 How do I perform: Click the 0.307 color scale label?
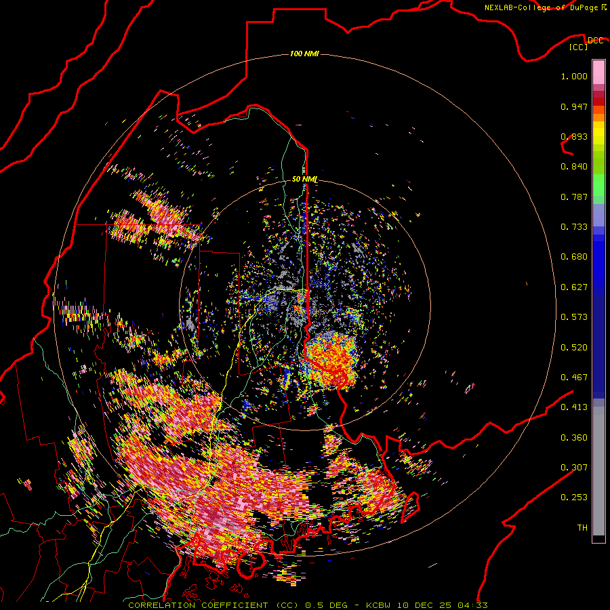(x=574, y=468)
